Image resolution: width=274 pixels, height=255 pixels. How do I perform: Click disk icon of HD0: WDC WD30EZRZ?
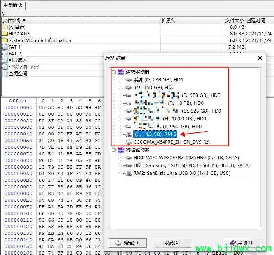tap(128, 158)
